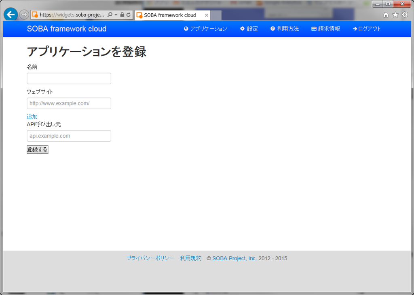This screenshot has height=295, width=414.
Task: Click the lock security icon
Action: coord(122,15)
